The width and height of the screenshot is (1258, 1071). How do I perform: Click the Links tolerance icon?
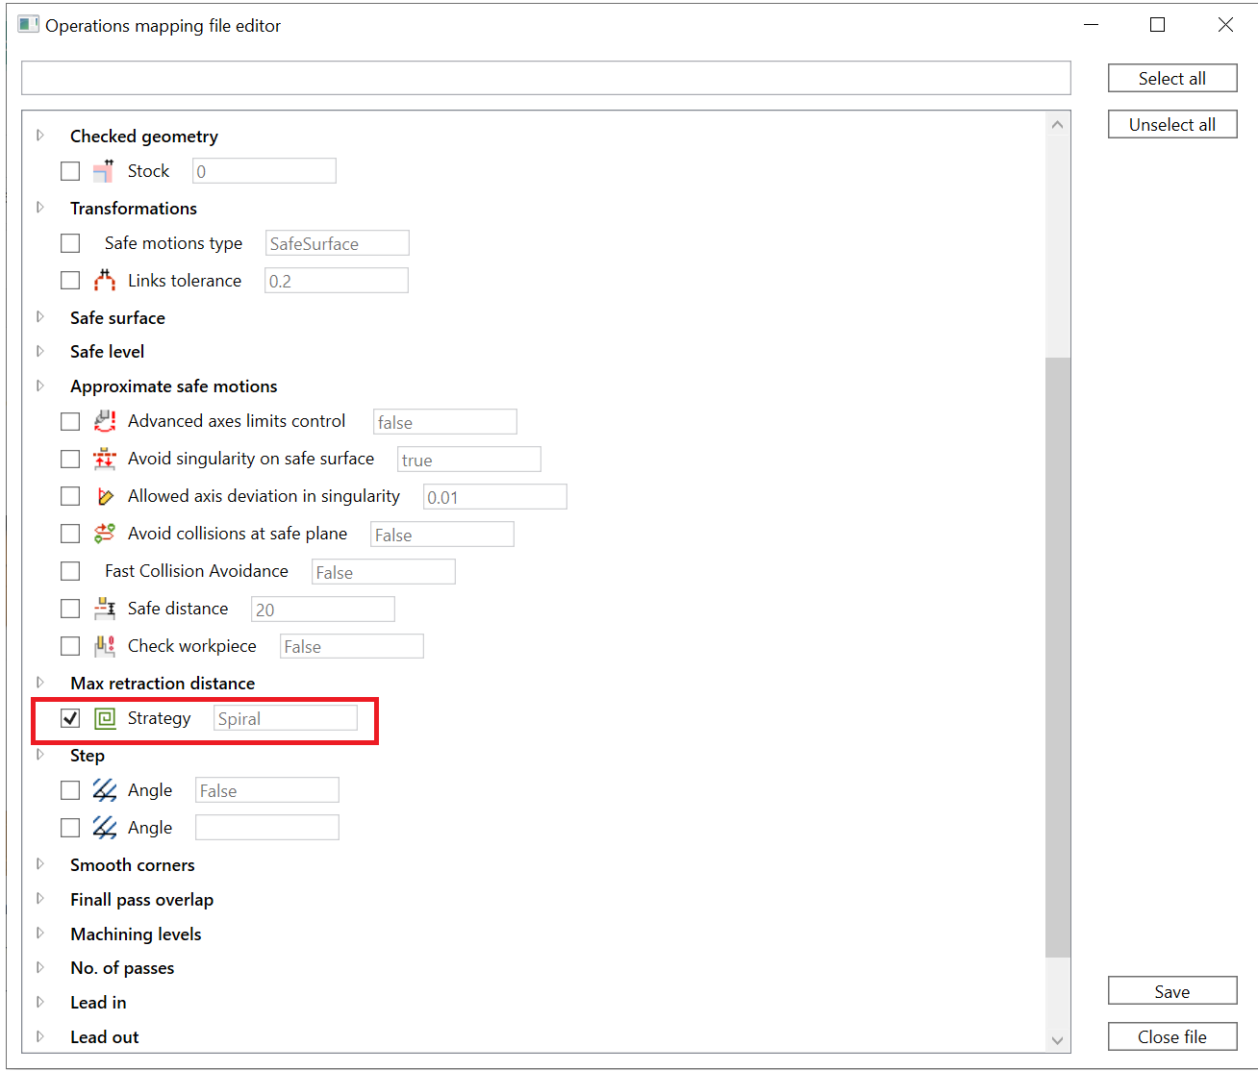[x=104, y=281]
